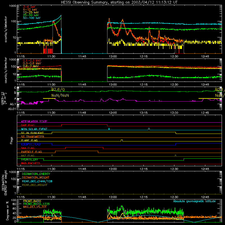
Task: Click the SAA_FLAG label
Action: pyautogui.click(x=28, y=148)
